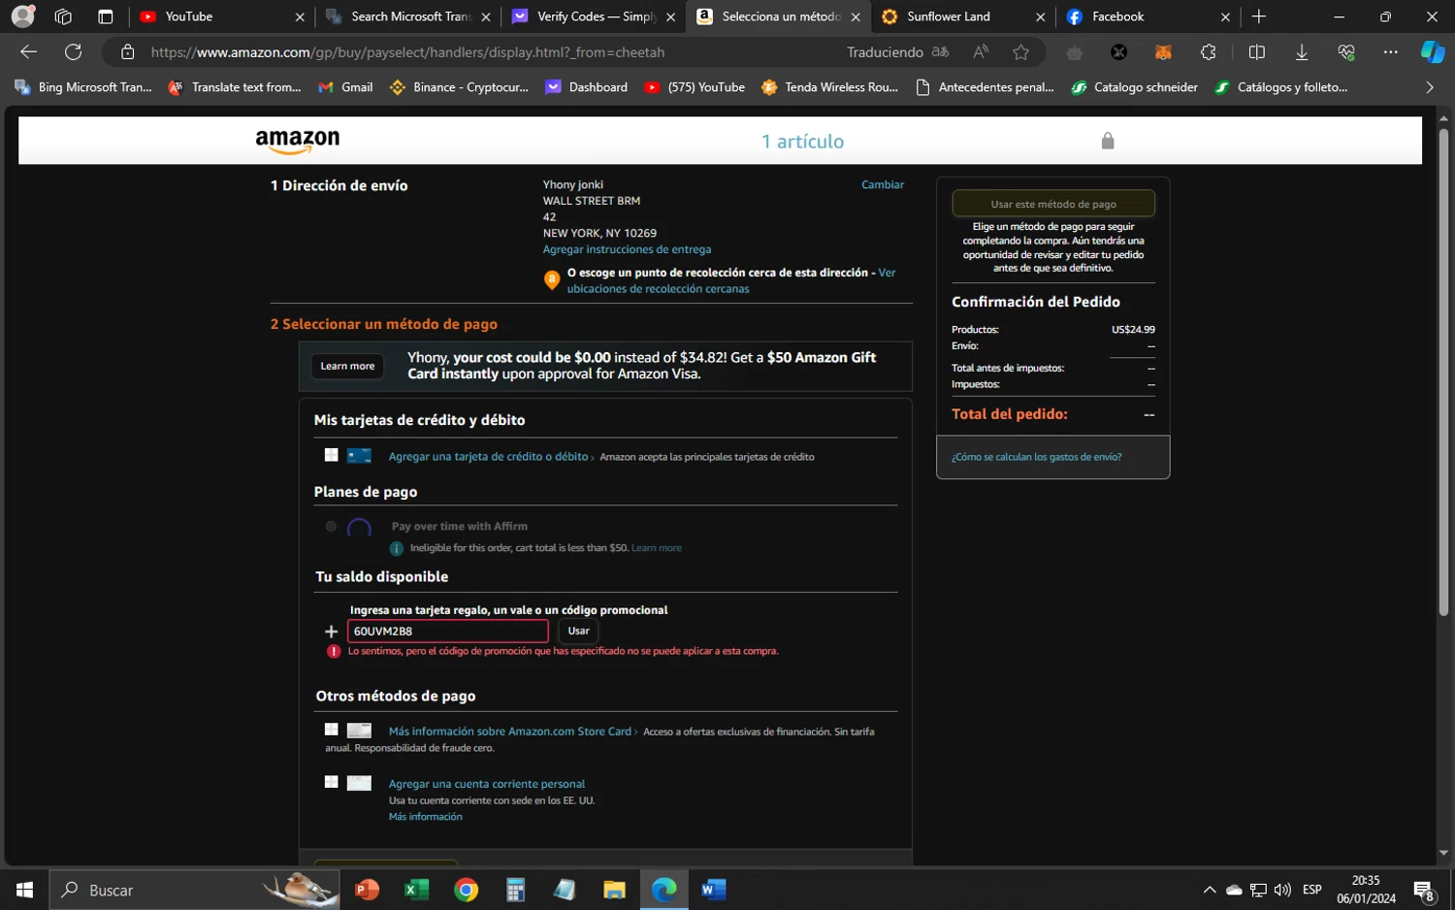The image size is (1455, 910).
Task: Click Usar este método de pago button
Action: point(1053,204)
